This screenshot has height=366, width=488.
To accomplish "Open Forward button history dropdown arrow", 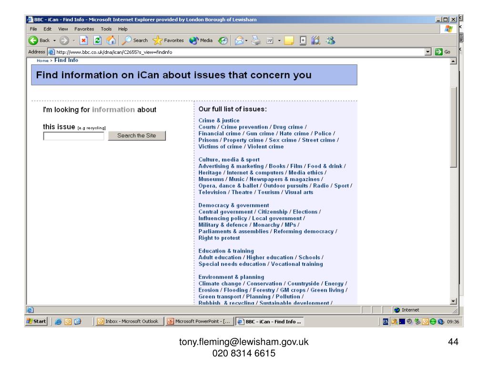I will (x=74, y=41).
